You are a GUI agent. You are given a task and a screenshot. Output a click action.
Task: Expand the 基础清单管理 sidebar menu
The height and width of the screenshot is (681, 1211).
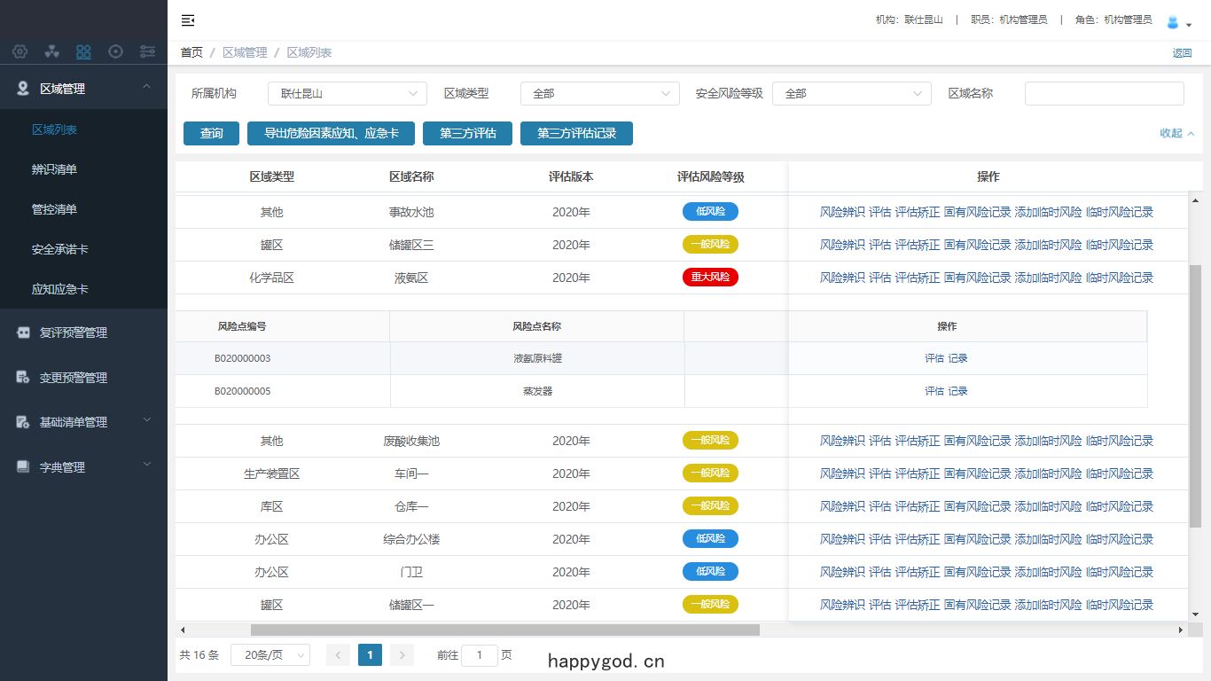83,422
